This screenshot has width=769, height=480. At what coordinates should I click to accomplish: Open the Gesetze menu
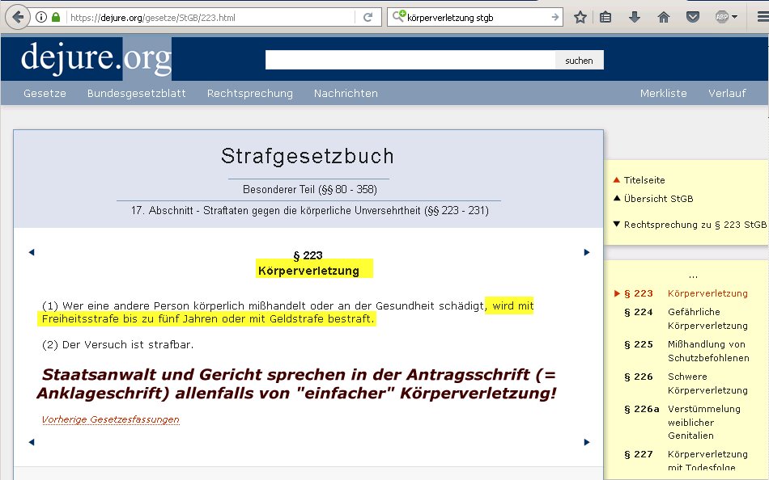point(45,93)
